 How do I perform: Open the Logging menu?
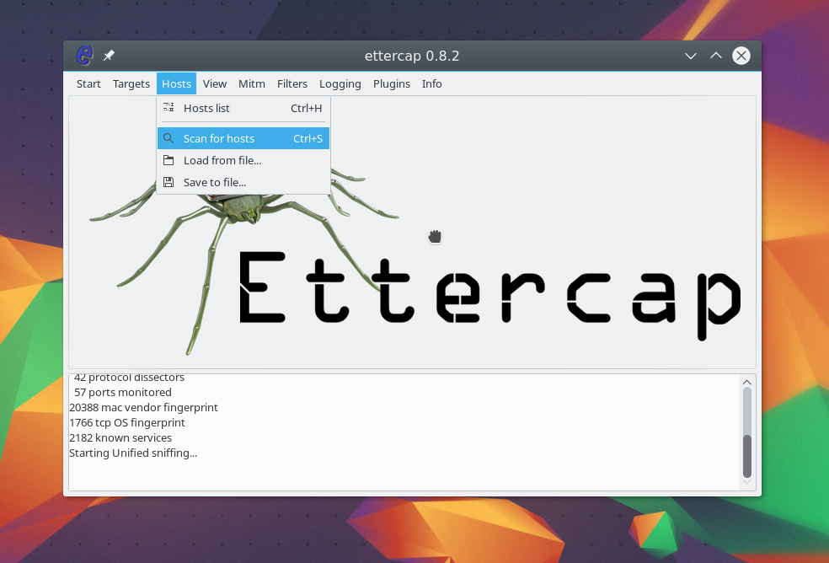point(340,83)
